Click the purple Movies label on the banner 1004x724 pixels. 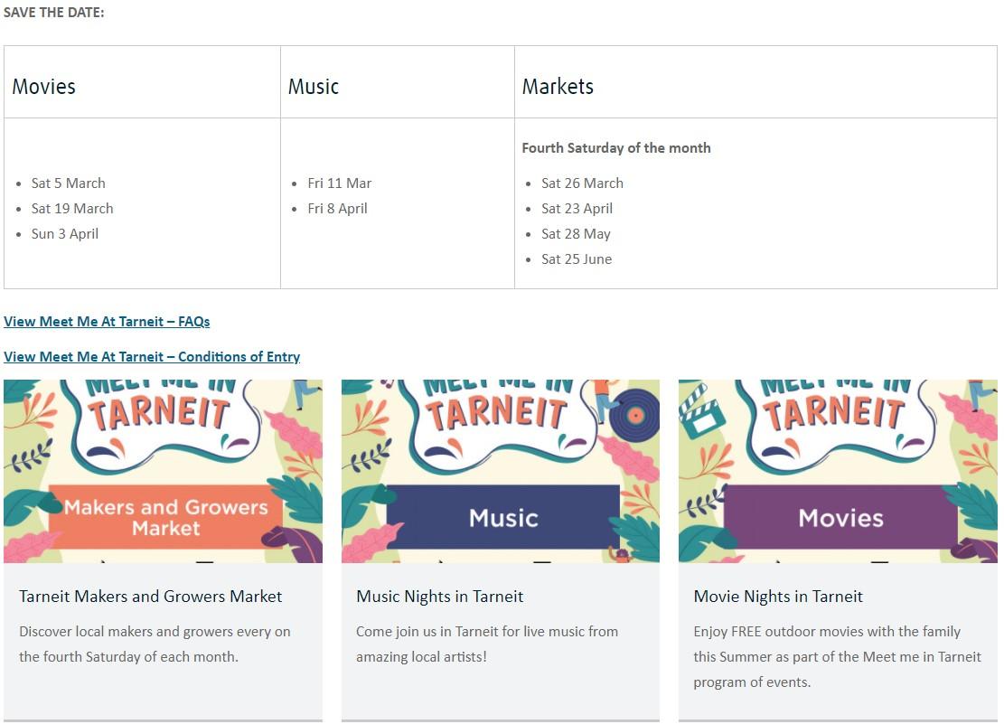coord(840,518)
